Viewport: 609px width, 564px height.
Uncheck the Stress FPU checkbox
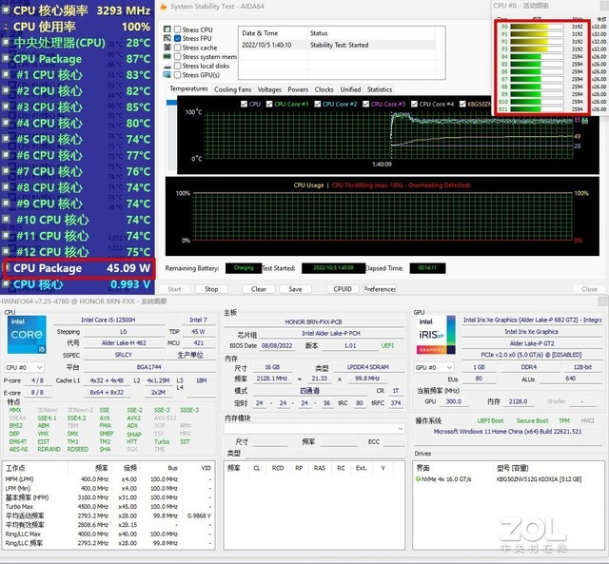click(177, 39)
